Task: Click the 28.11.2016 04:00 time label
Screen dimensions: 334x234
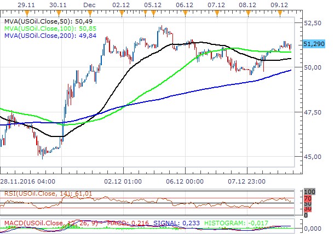Action: pyautogui.click(x=26, y=180)
